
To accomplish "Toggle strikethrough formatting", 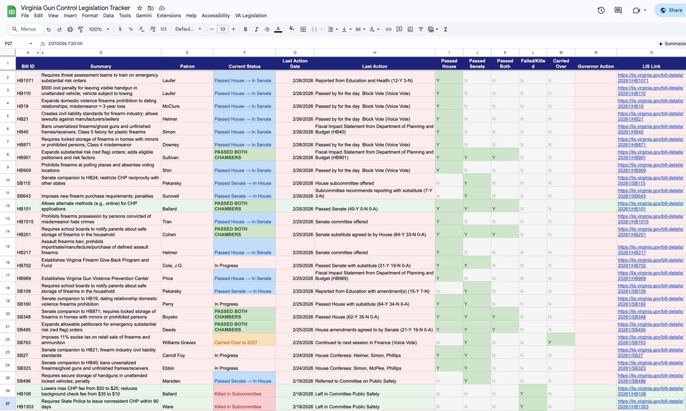I will (267, 29).
